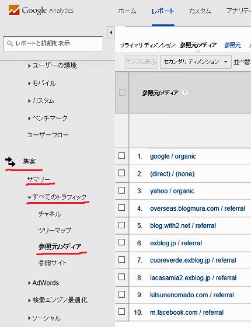Open cuoreverde.exblog.jp / referral link
251x327 pixels.
(193, 260)
